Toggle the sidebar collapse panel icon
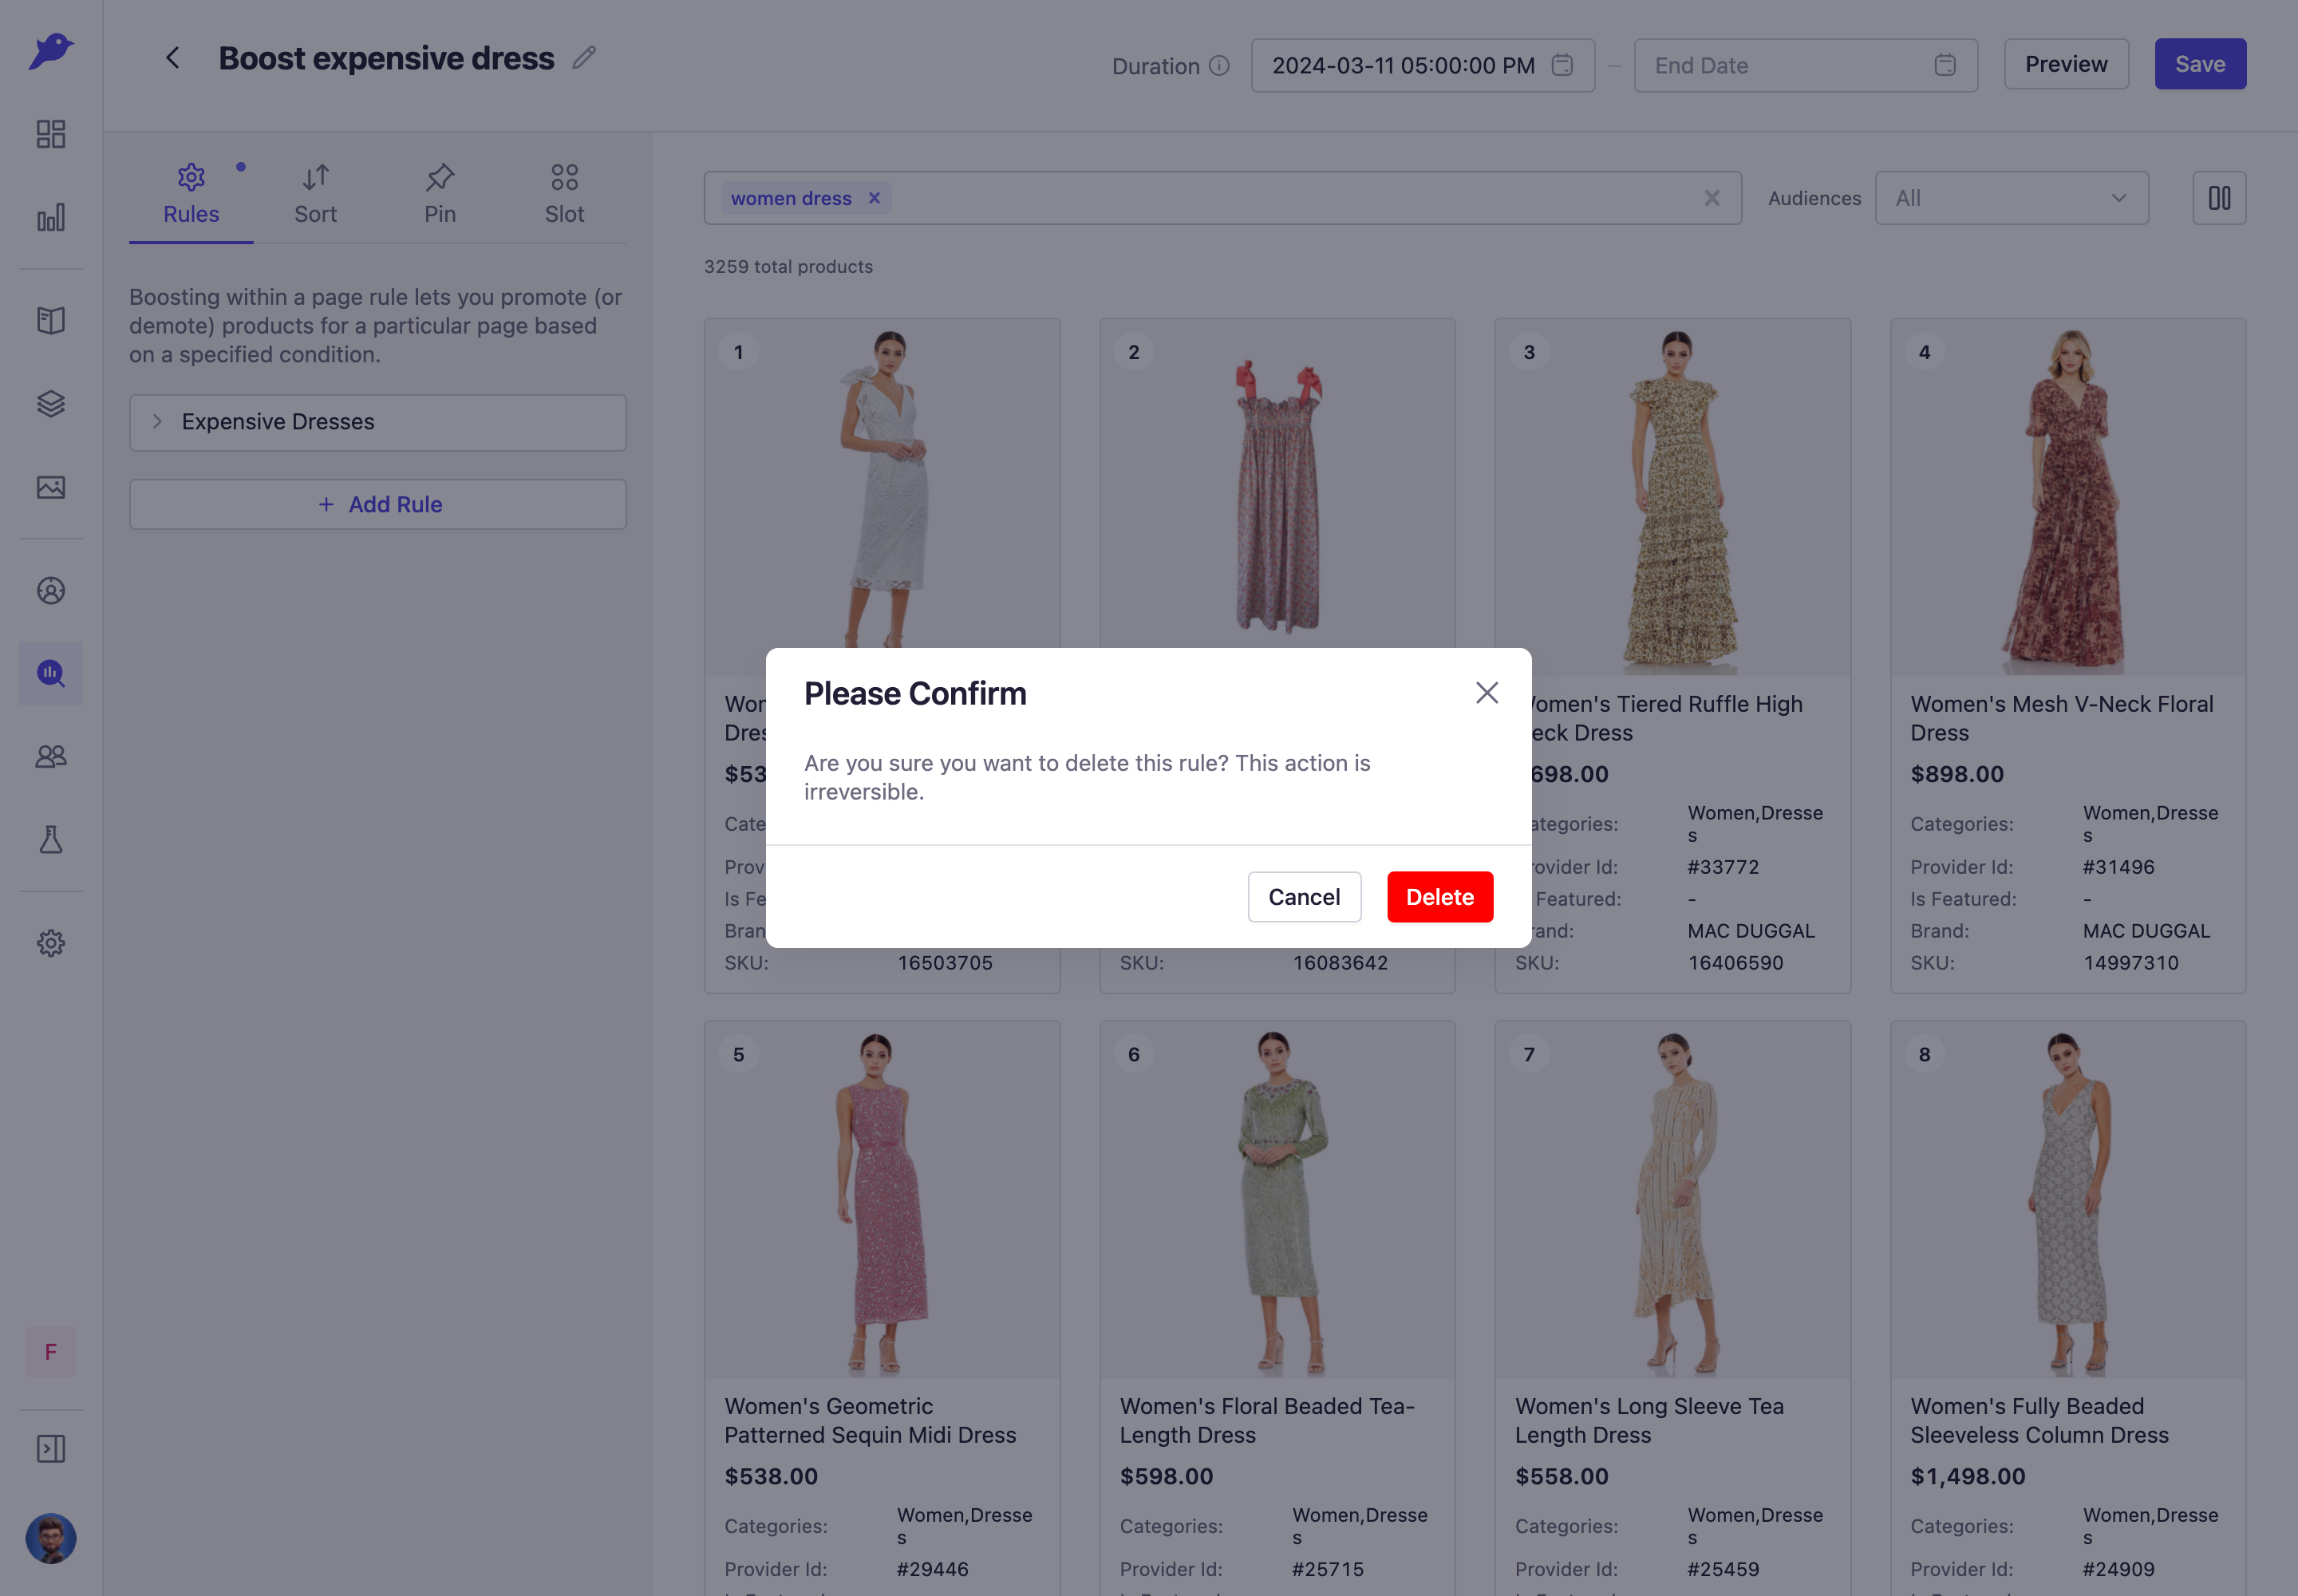 pos(51,1449)
